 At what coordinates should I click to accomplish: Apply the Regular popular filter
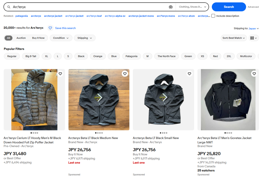[12, 56]
